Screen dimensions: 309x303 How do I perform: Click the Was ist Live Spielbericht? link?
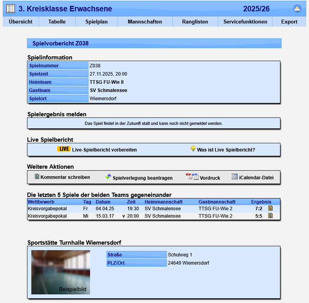[x=226, y=150]
